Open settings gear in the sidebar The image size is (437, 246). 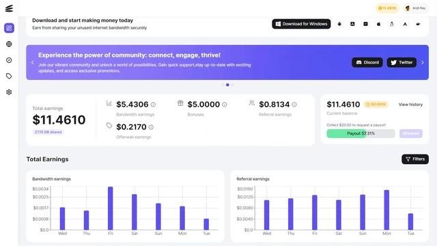point(9,92)
